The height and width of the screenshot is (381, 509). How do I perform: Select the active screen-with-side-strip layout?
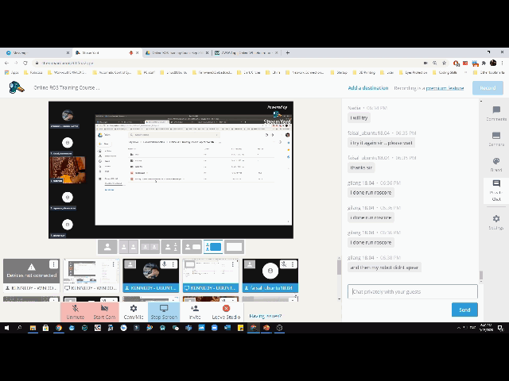pyautogui.click(x=213, y=247)
